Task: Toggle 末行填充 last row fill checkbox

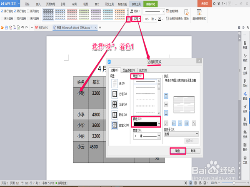Action: (2, 19)
